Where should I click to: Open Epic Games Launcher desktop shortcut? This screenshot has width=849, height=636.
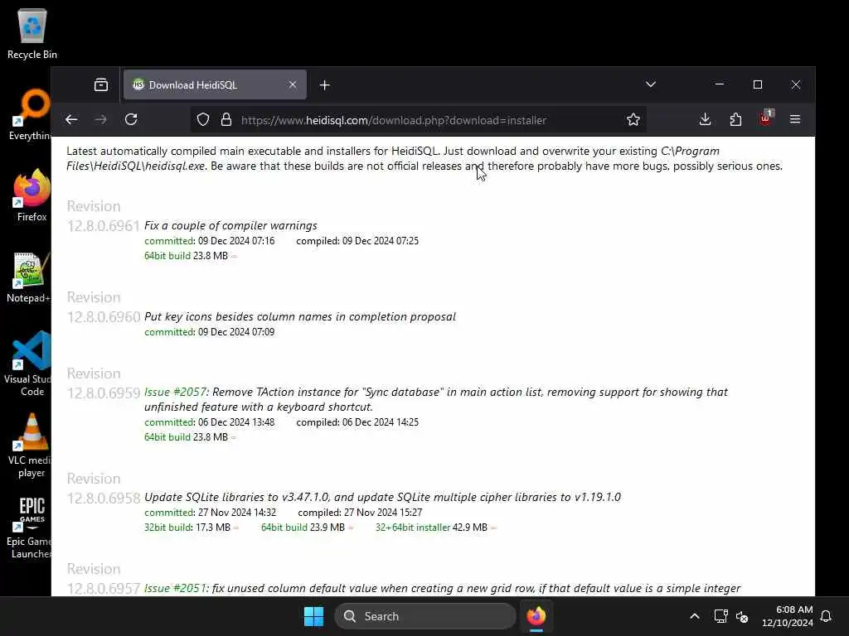(30, 528)
